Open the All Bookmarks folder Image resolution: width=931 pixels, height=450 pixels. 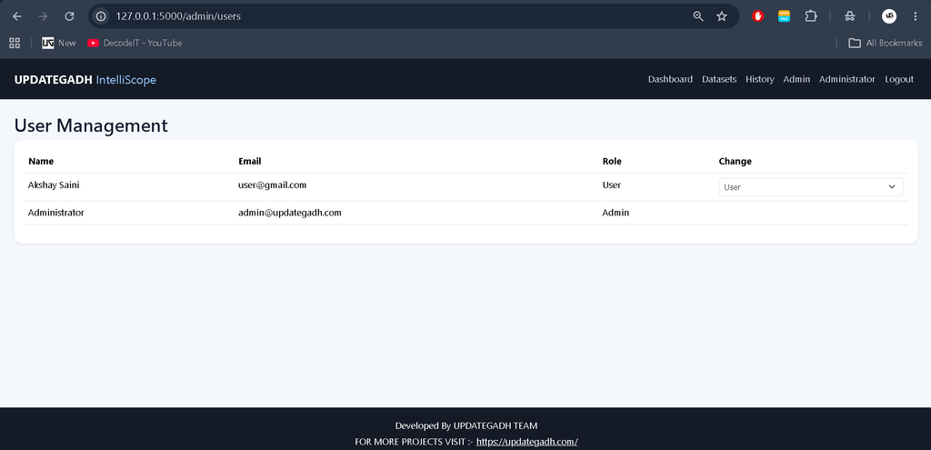coord(886,43)
